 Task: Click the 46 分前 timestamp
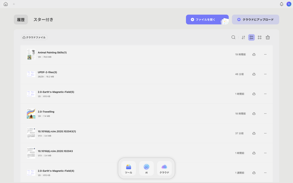(x=239, y=74)
